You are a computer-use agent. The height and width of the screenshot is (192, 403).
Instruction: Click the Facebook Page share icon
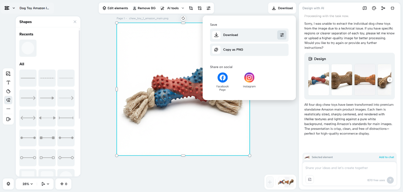[x=223, y=77]
